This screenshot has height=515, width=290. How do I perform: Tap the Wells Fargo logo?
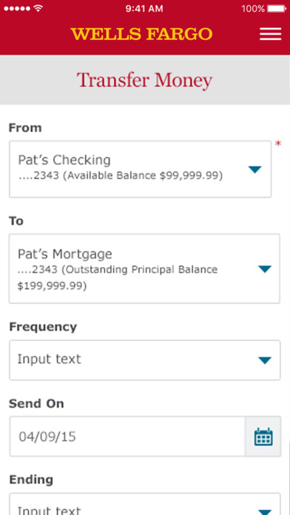[141, 34]
